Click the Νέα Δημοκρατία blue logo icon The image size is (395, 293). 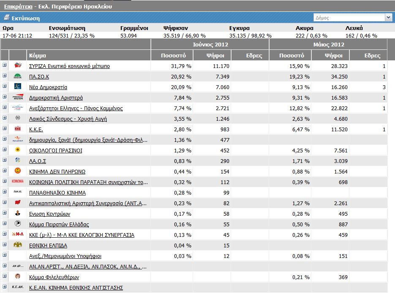point(18,87)
